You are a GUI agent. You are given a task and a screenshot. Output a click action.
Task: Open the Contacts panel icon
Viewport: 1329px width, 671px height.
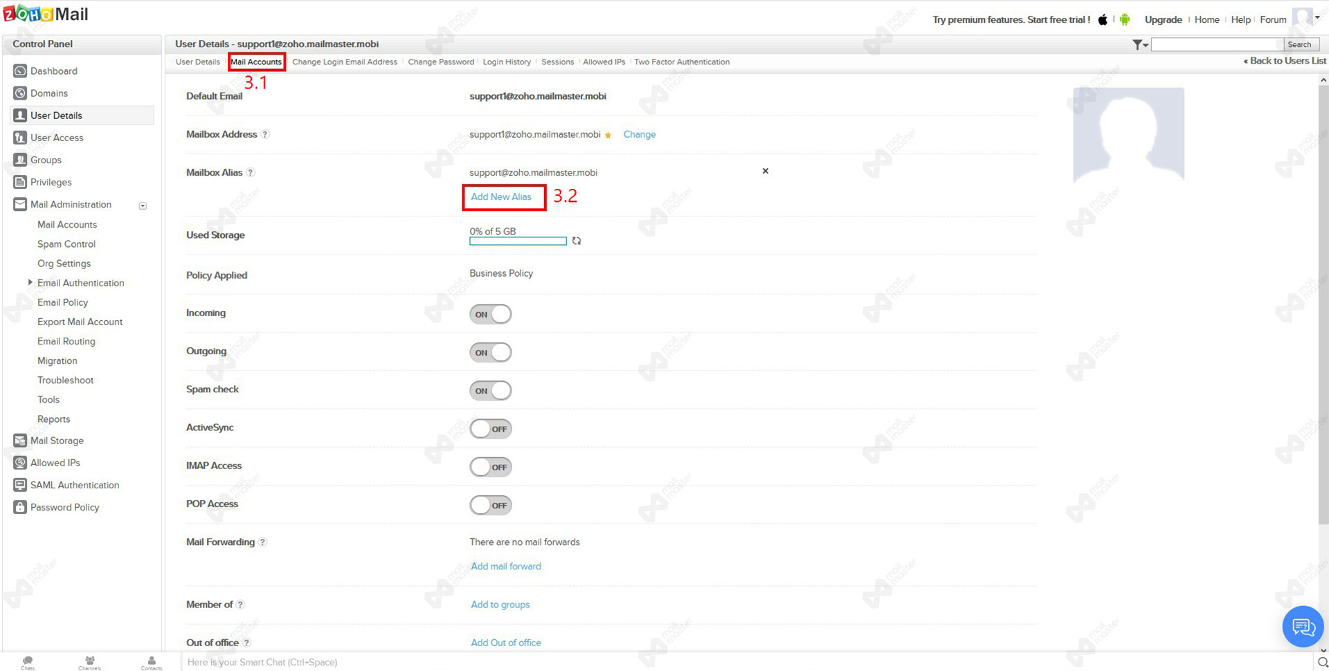coord(152,662)
